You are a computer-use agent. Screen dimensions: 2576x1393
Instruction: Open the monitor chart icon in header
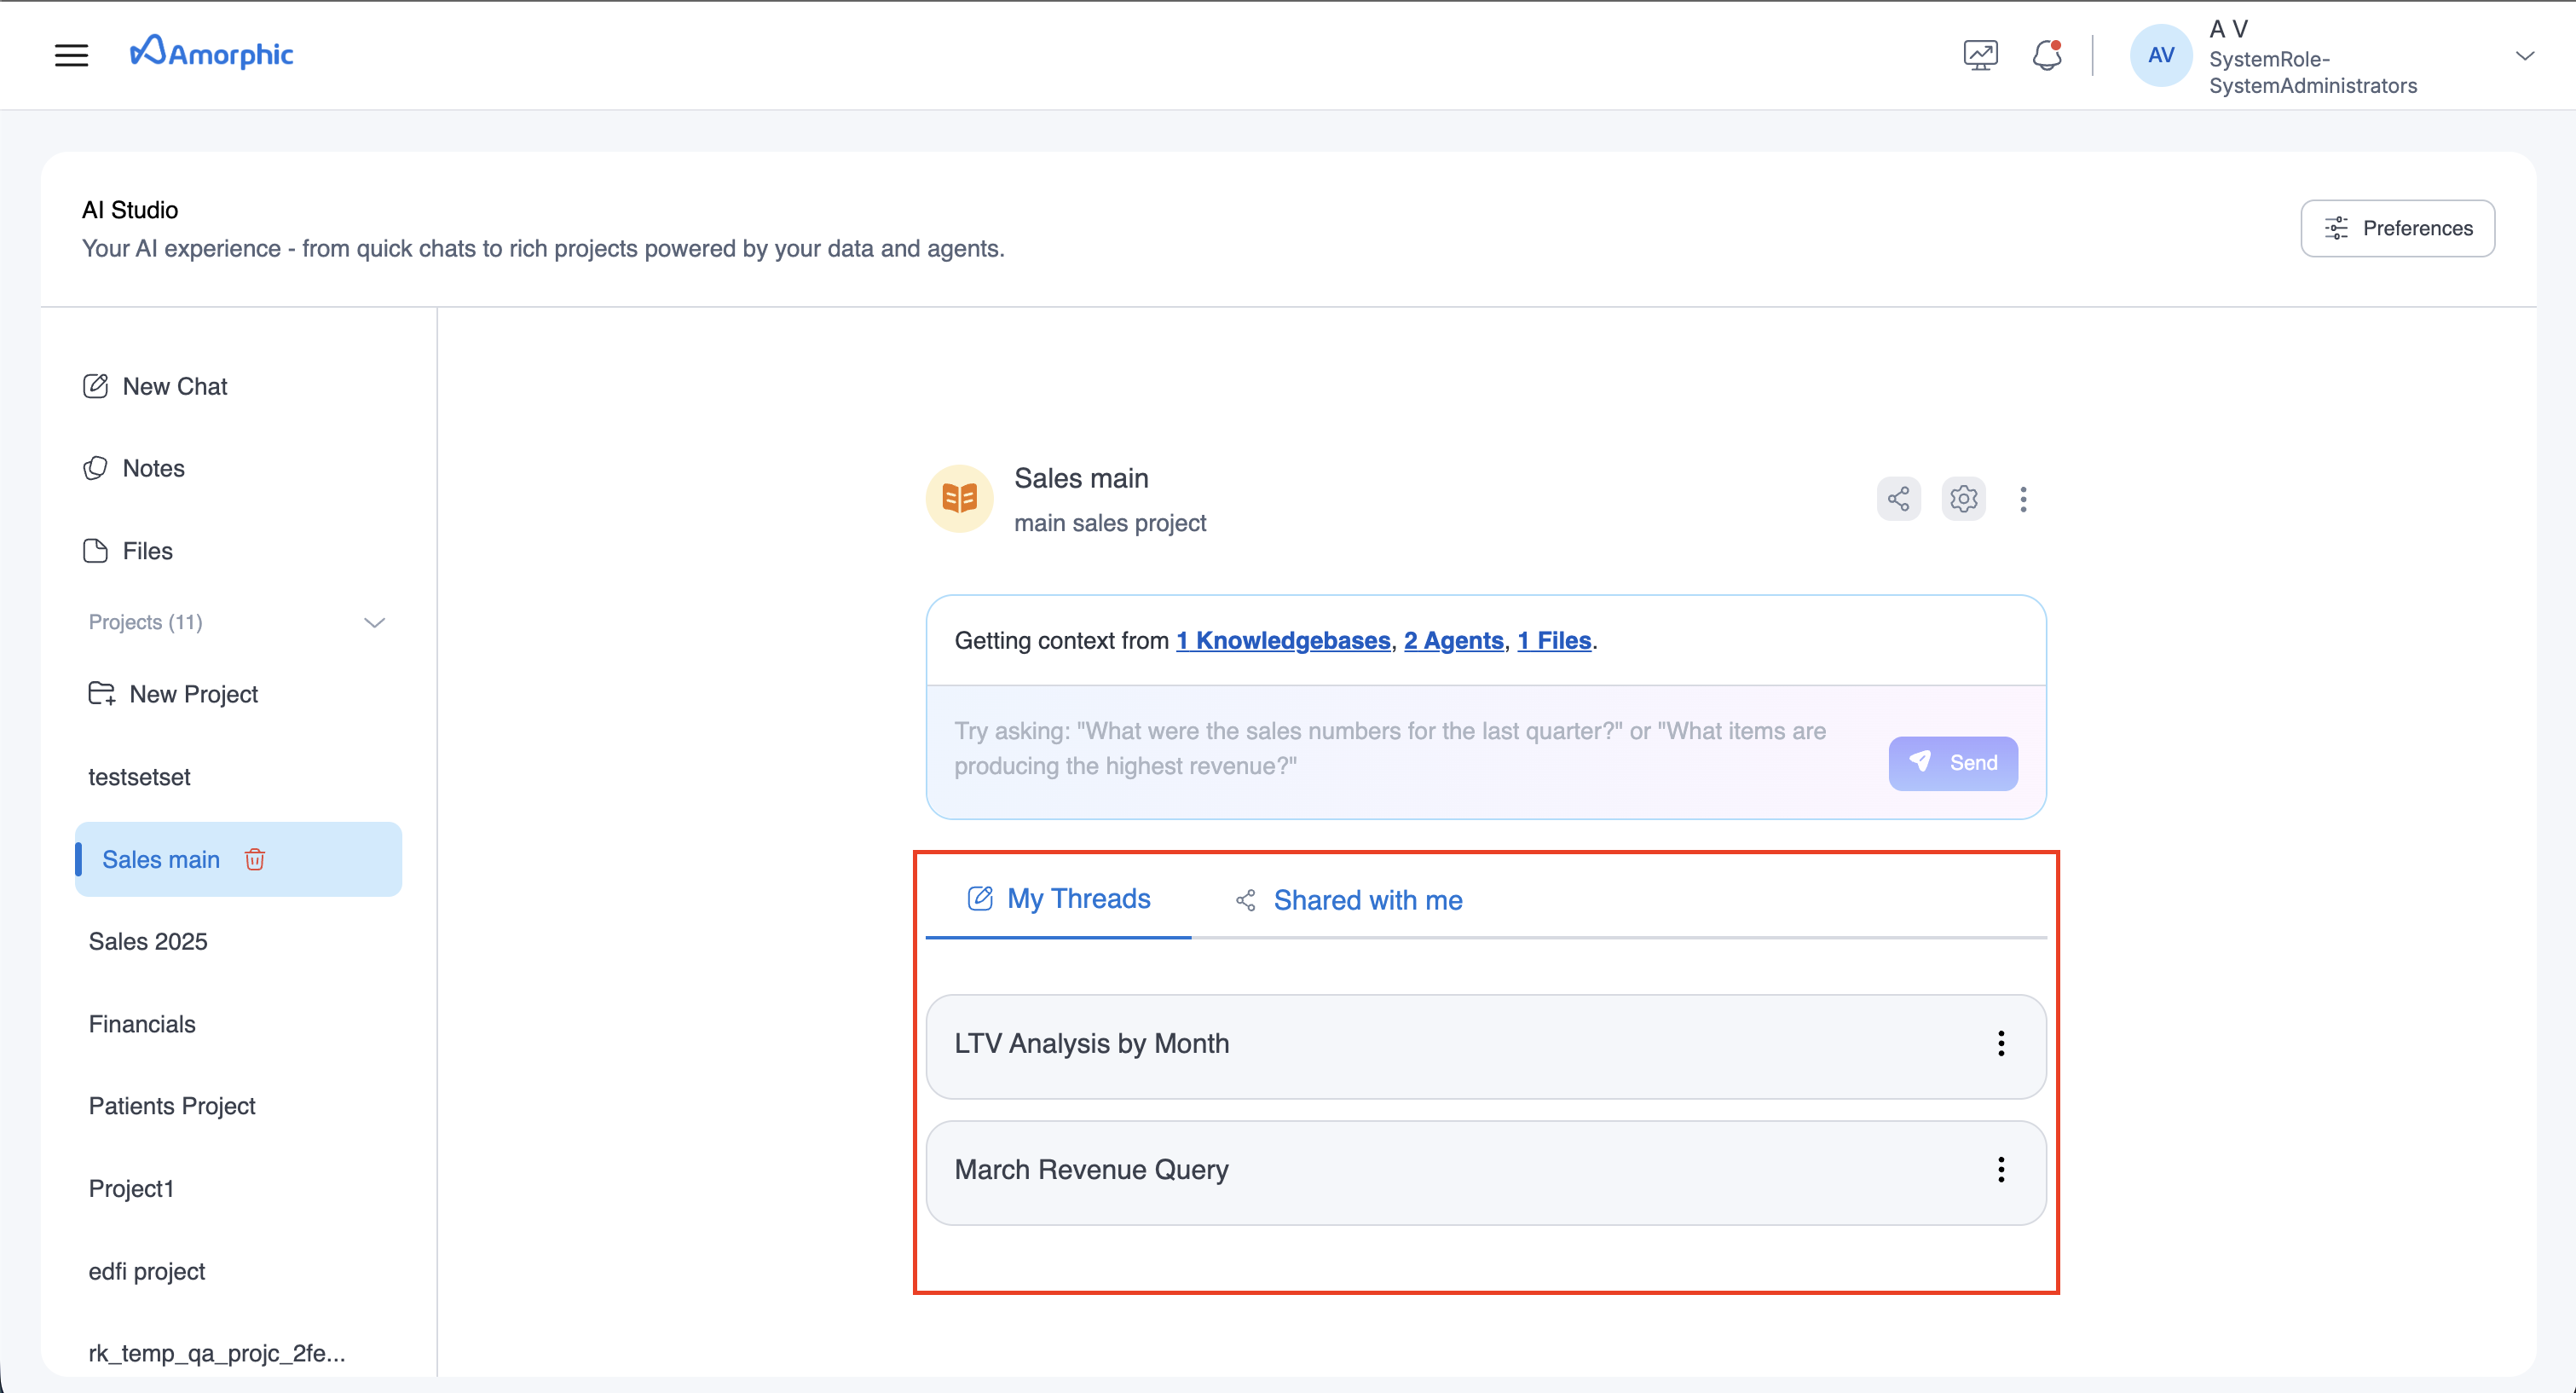click(x=1980, y=55)
